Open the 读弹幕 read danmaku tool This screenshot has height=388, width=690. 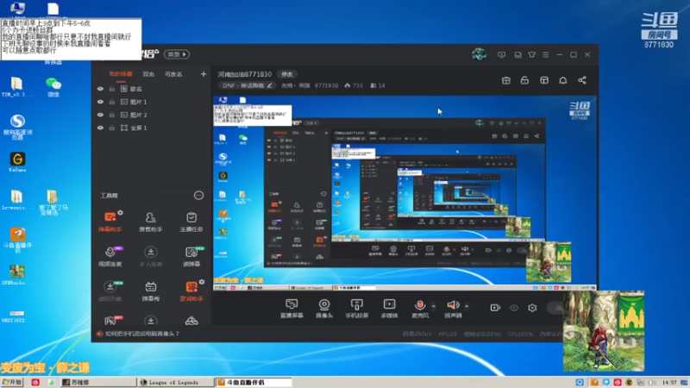[191, 256]
